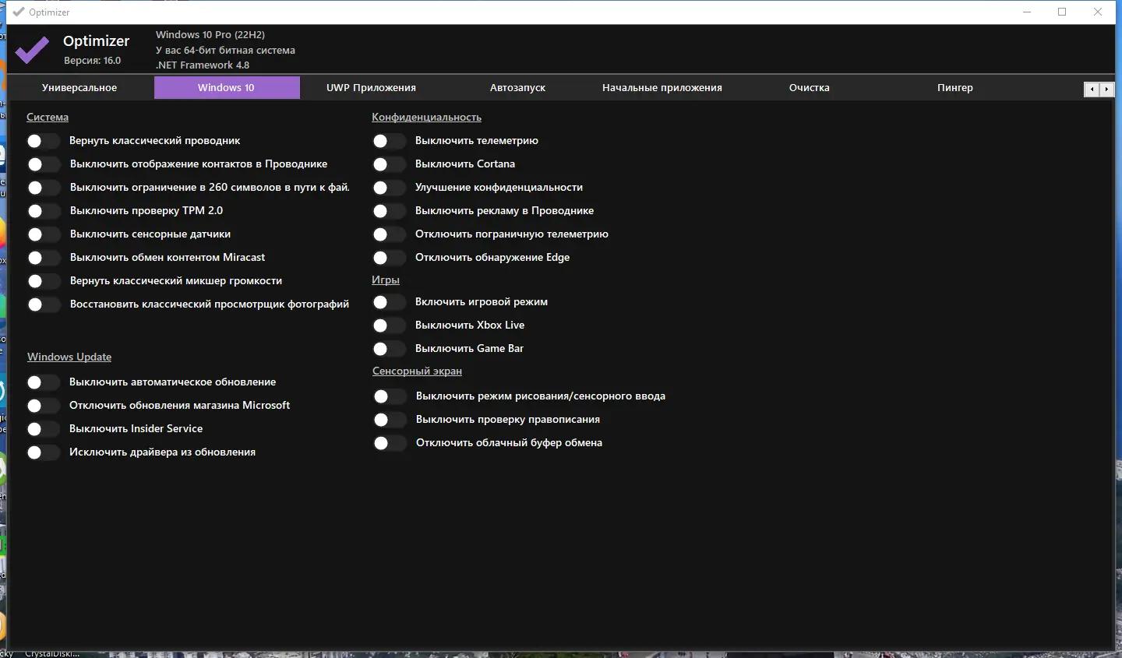Click the Игры section heading
This screenshot has width=1122, height=658.
(x=386, y=280)
